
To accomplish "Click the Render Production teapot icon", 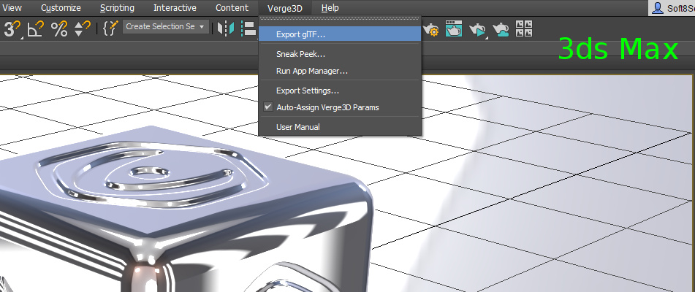I will tap(477, 29).
